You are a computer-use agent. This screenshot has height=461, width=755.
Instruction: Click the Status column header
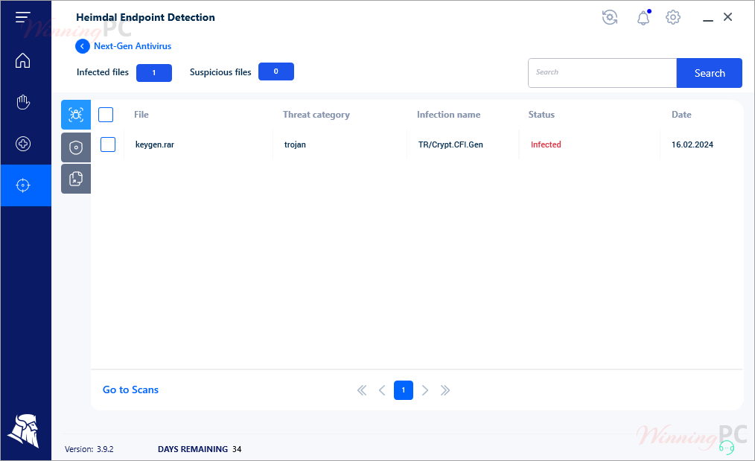[541, 115]
